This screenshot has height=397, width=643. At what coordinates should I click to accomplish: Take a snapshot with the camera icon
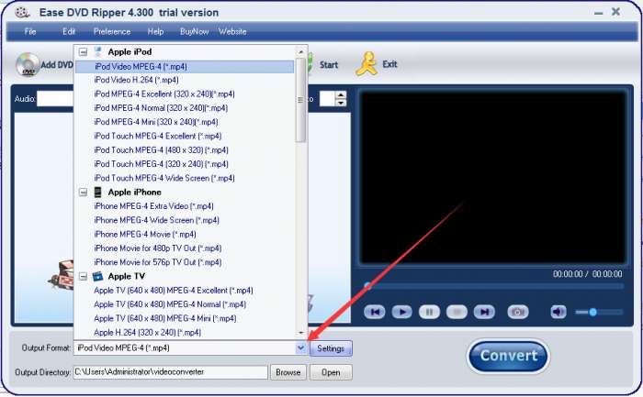click(x=518, y=312)
